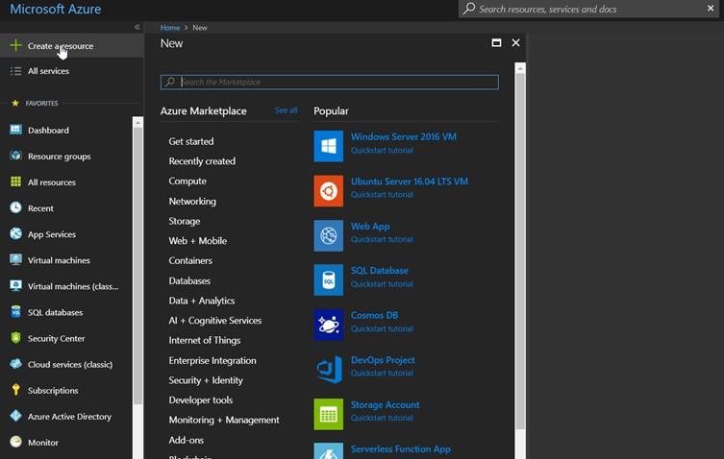Click the All resources grid icon

coord(15,181)
